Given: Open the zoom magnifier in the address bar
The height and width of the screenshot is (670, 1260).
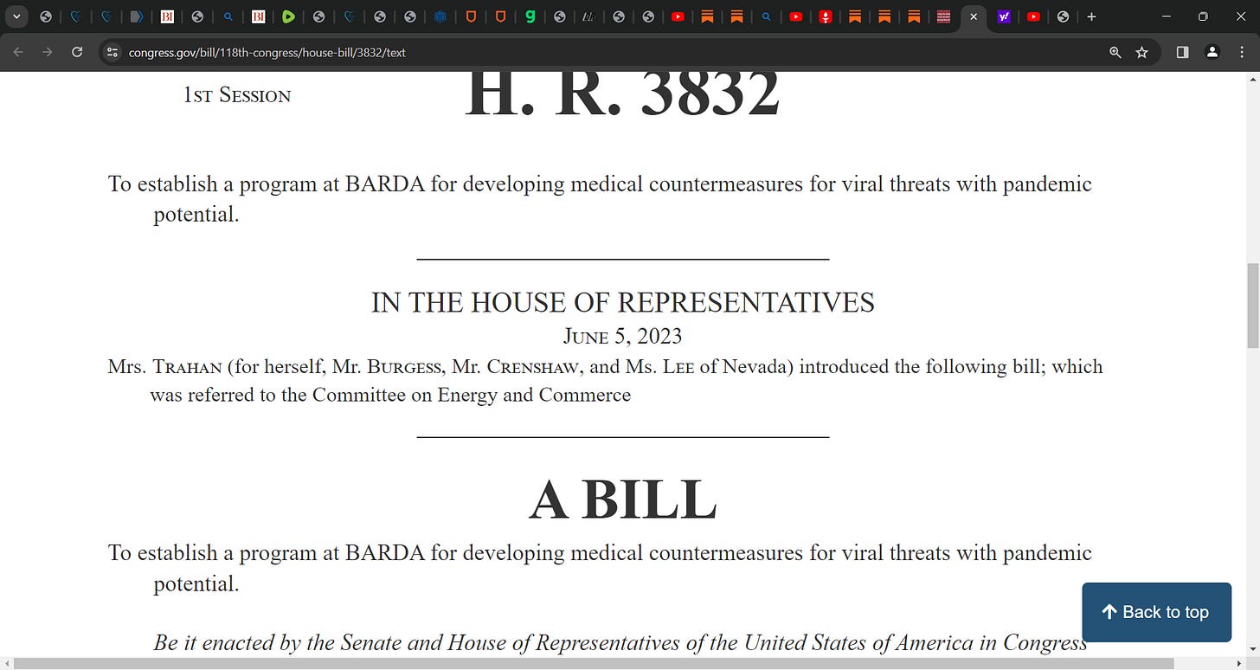Looking at the screenshot, I should pos(1115,52).
